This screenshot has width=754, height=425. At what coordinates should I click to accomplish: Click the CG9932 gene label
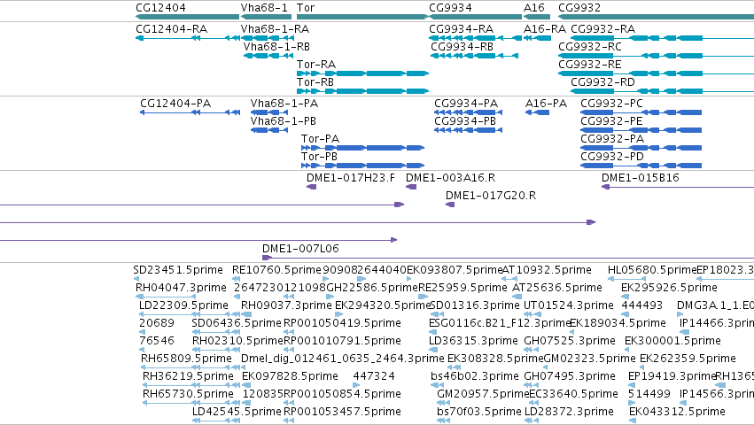(579, 8)
